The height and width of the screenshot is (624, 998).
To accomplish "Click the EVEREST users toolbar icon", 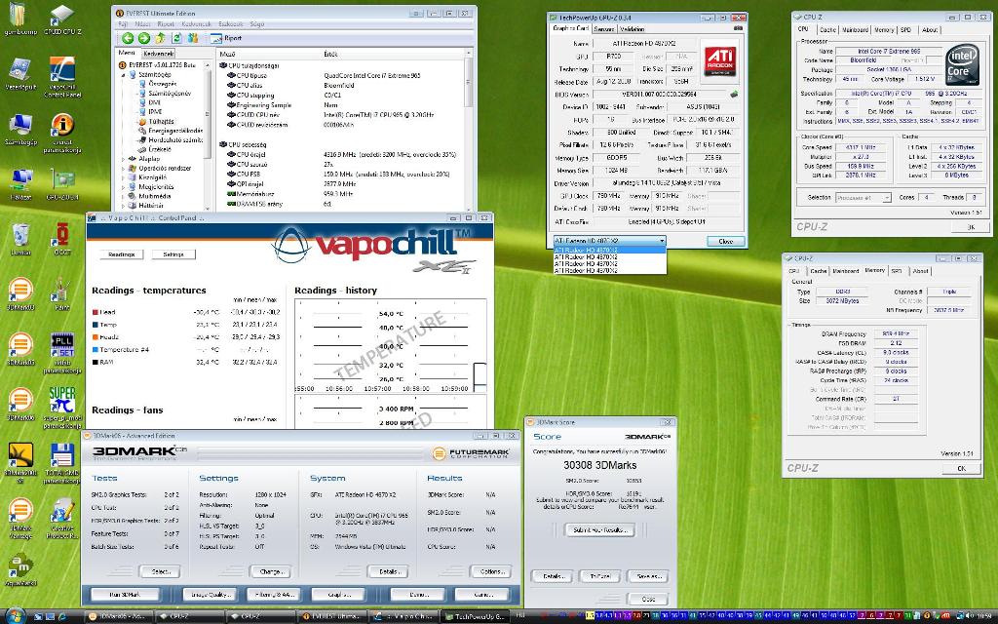I will coord(193,38).
